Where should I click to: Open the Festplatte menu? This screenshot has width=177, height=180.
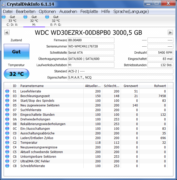[x=89, y=11]
